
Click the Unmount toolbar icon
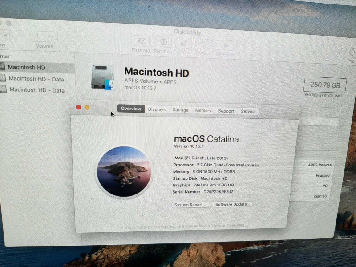[225, 46]
